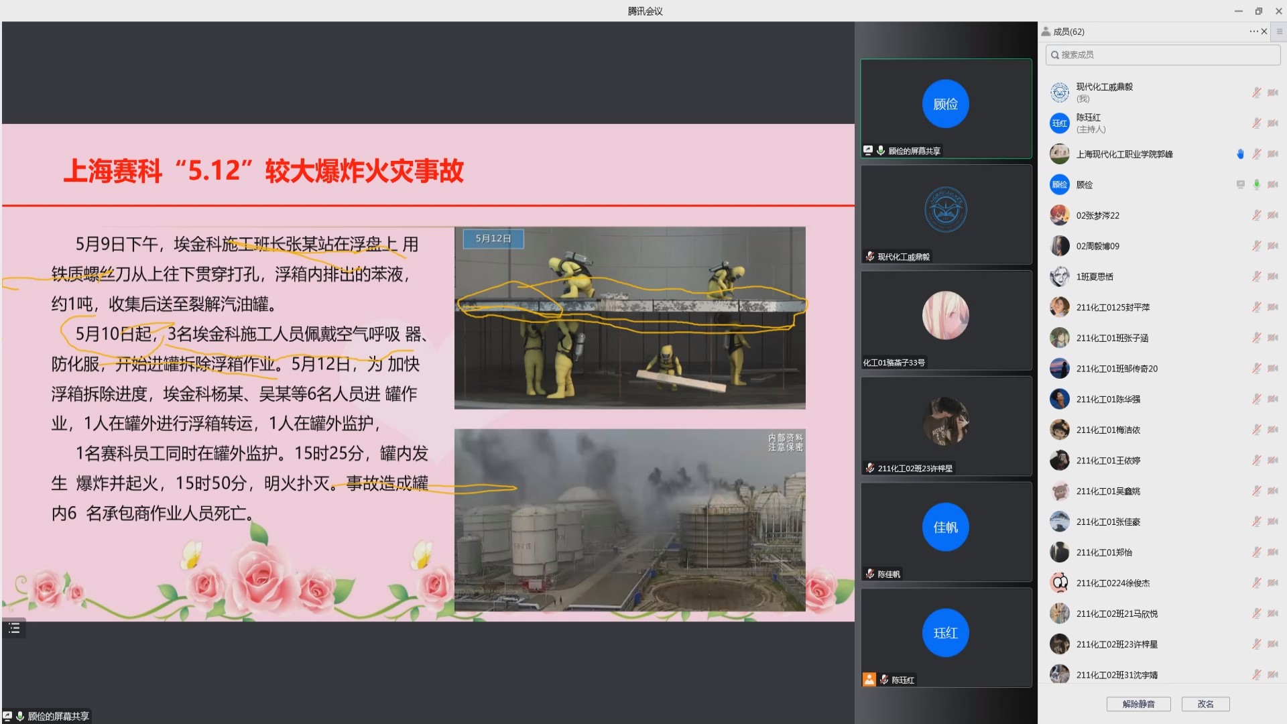
Task: Click the search magnifier icon in the members panel
Action: tap(1055, 55)
